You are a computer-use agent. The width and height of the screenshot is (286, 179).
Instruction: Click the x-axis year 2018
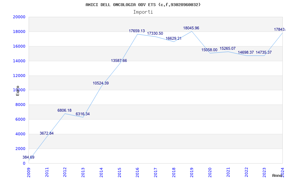tap(174, 173)
